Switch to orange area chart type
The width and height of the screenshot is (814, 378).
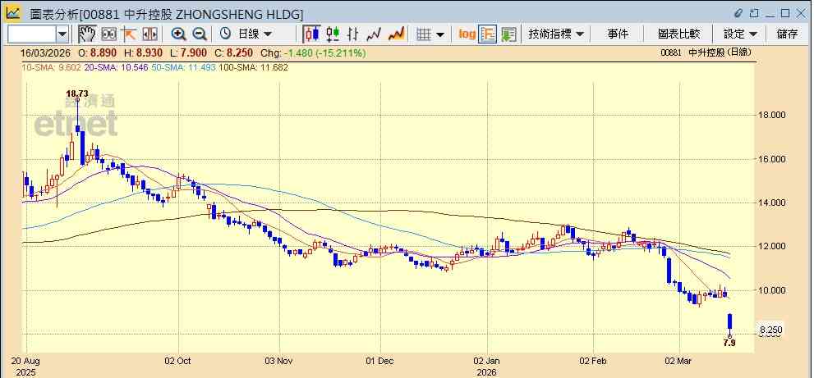396,34
